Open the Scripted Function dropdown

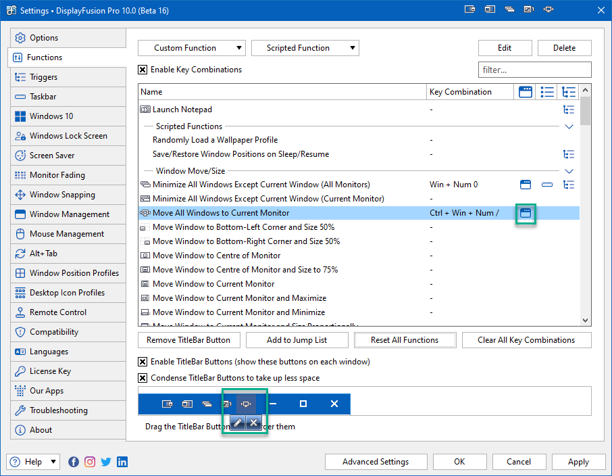point(305,48)
